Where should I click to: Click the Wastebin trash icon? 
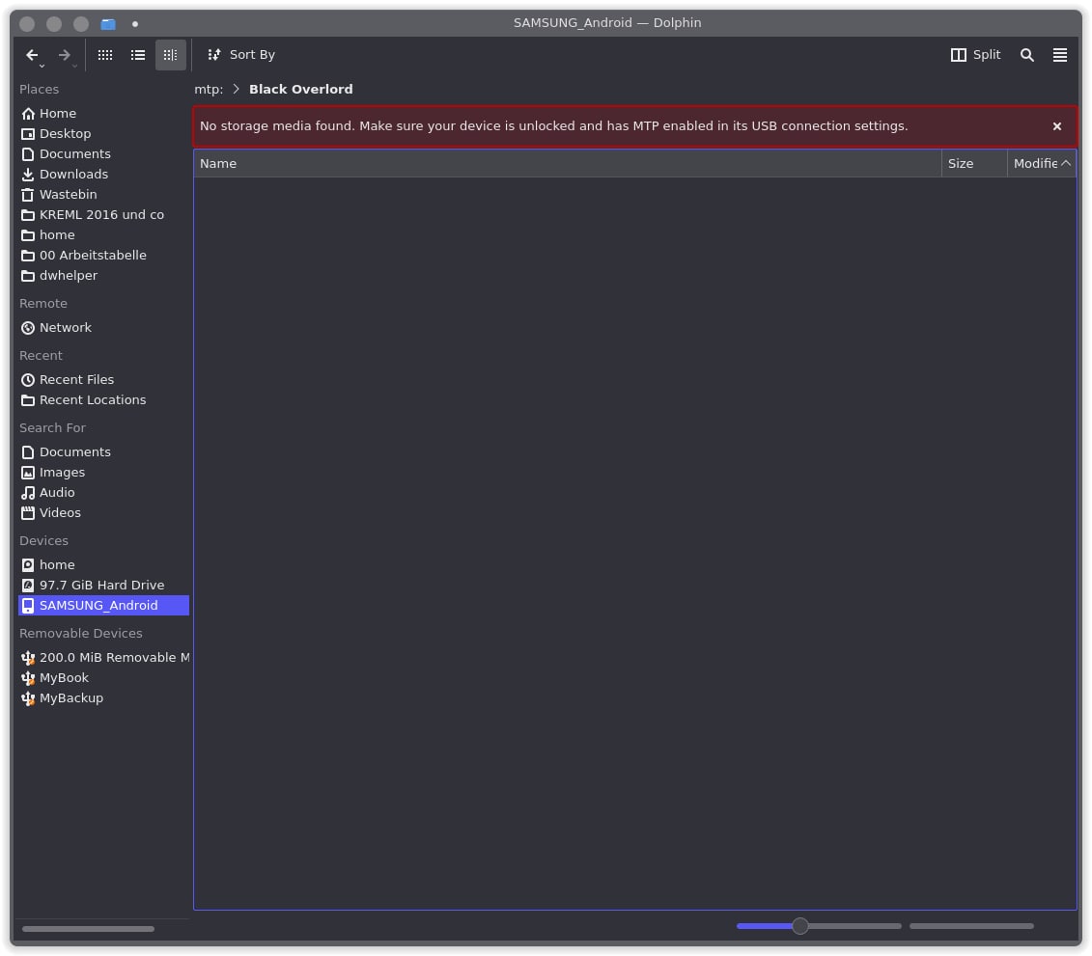pos(28,194)
